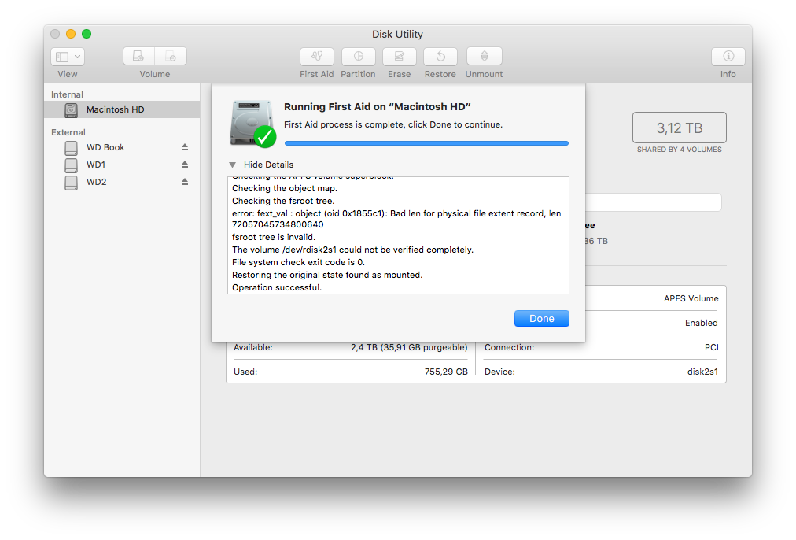The image size is (796, 540).
Task: Click the 'Operation successful.' log line
Action: (x=277, y=287)
